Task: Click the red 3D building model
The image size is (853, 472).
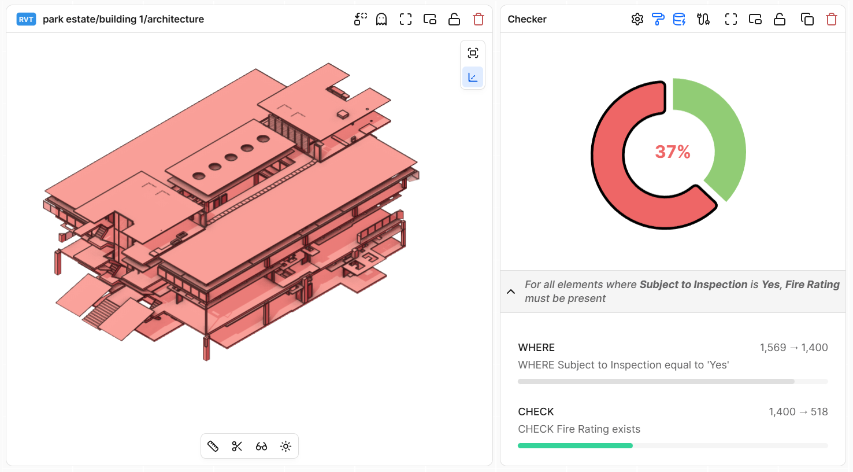Action: coord(231,211)
